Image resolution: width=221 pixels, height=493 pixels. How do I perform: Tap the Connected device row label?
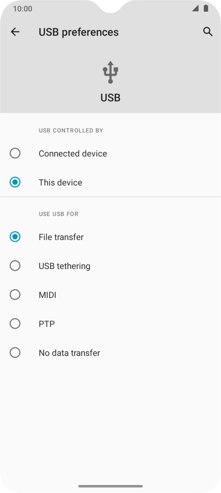pos(72,153)
